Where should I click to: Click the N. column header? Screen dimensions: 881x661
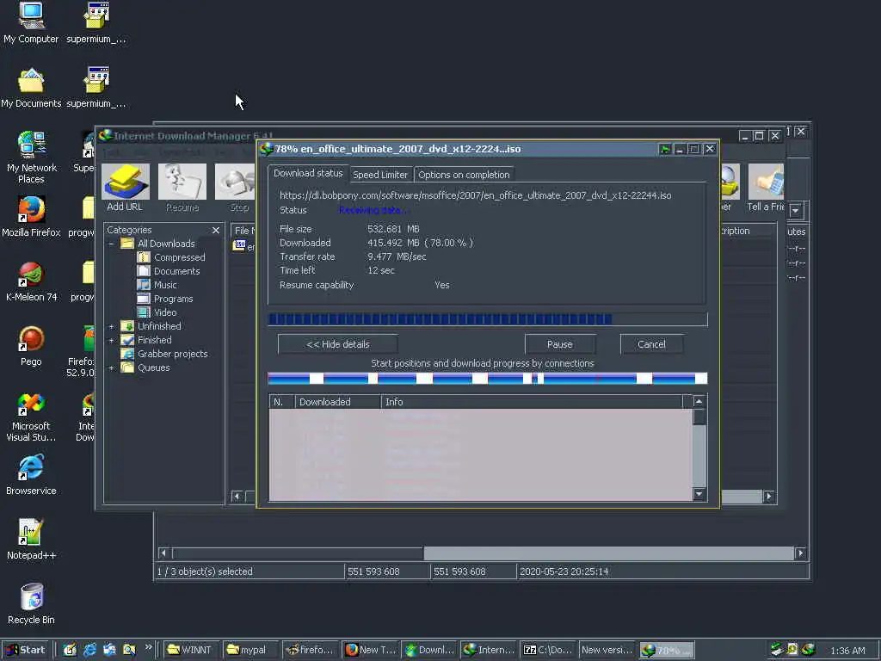pos(281,402)
